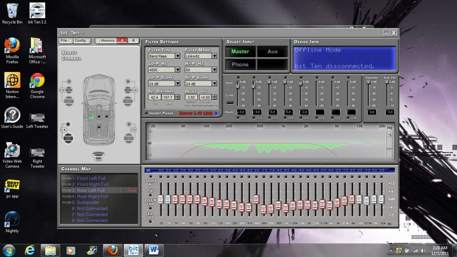457x257 pixels.
Task: Expand the Filter Model dropdown
Action: 214,56
